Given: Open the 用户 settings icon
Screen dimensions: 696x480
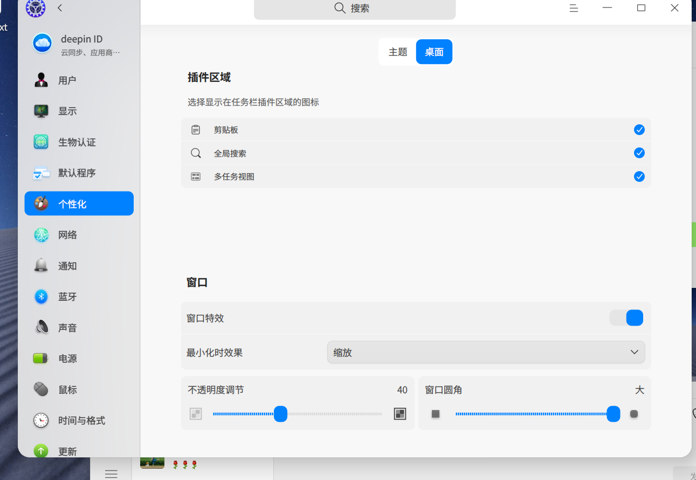Looking at the screenshot, I should point(42,80).
